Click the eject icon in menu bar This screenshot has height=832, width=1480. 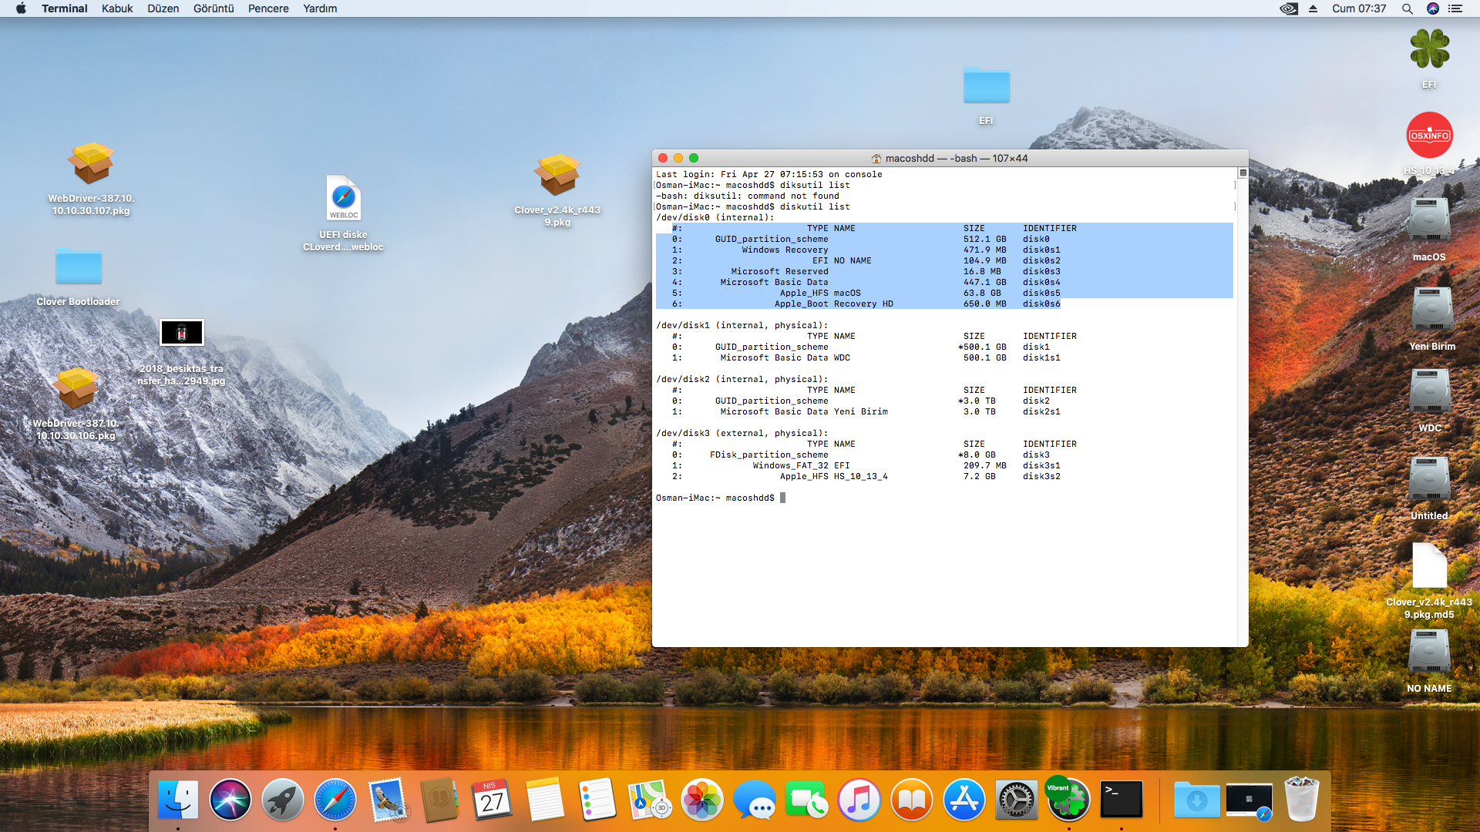[x=1313, y=8]
